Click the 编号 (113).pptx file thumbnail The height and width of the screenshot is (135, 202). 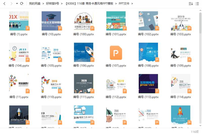(148, 84)
